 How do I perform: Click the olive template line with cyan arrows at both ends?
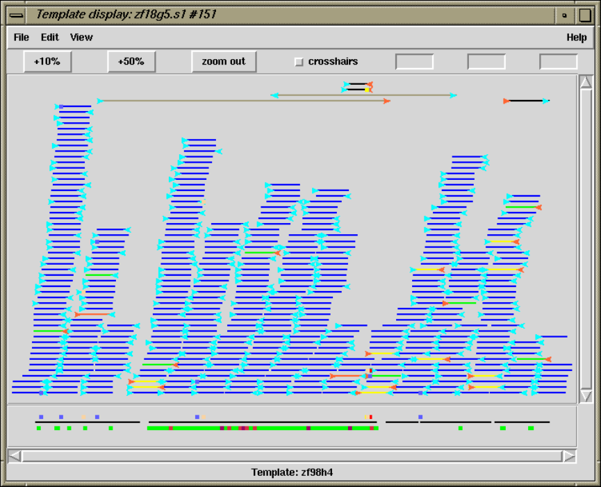(x=364, y=95)
